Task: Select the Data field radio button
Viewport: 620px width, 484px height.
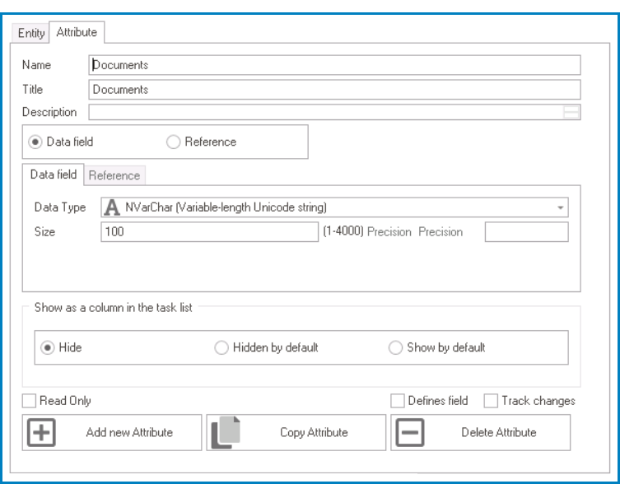Action: pos(37,142)
